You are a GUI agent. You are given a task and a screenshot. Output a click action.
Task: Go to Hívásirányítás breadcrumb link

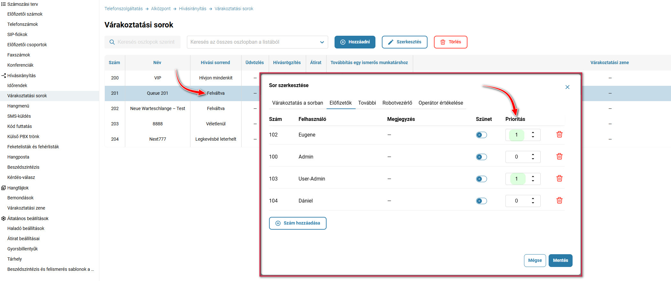[x=192, y=9]
